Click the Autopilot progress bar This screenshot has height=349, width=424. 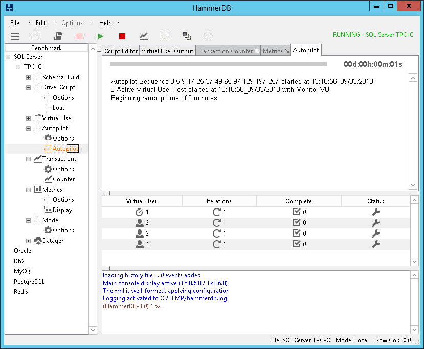(218, 64)
